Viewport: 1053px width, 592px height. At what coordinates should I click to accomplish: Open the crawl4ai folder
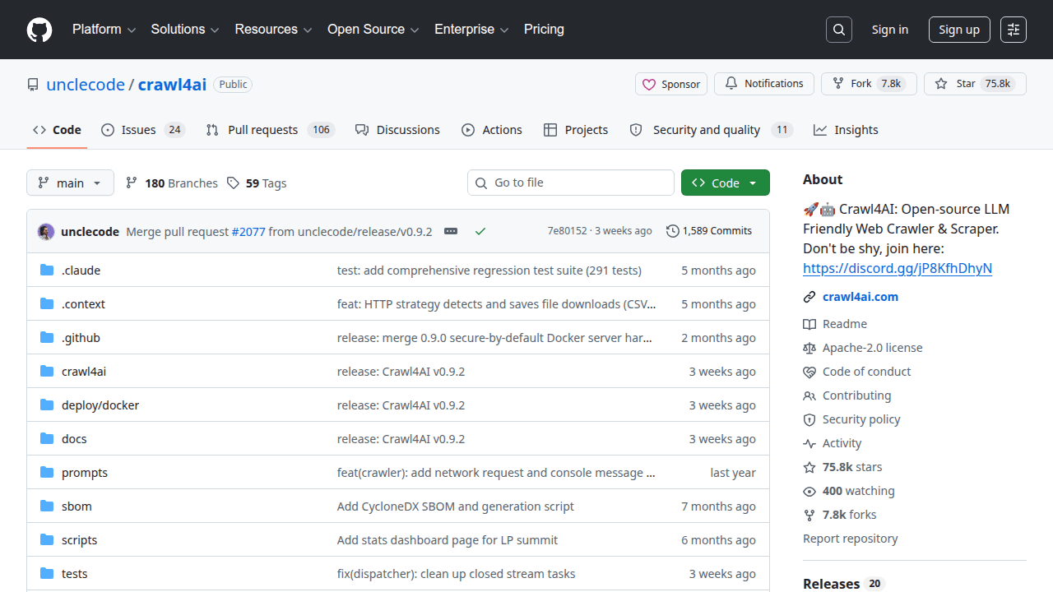84,372
